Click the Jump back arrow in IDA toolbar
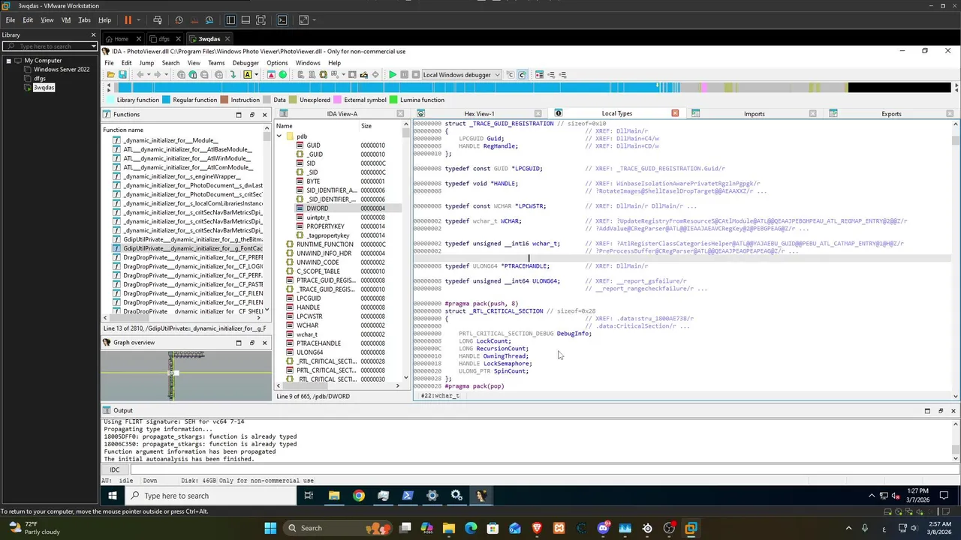This screenshot has width=961, height=540. (140, 75)
